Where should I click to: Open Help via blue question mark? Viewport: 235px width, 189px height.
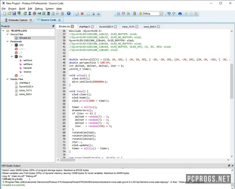click(69, 14)
